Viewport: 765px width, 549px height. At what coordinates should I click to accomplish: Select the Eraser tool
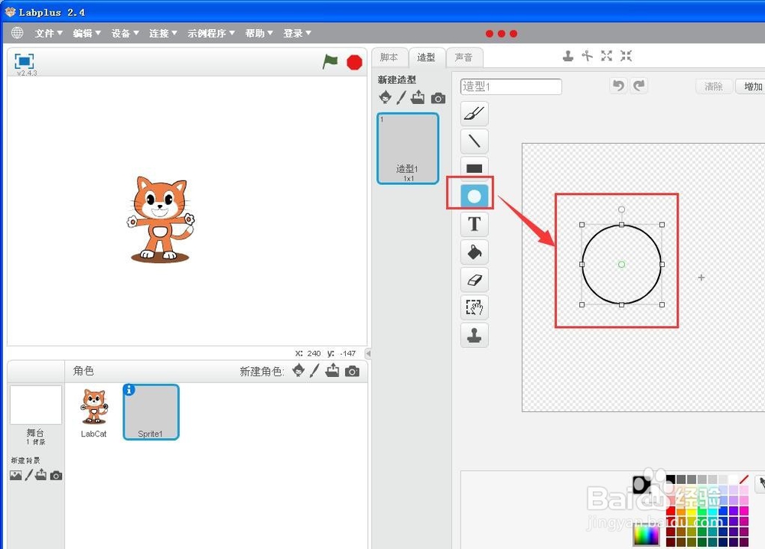click(474, 280)
